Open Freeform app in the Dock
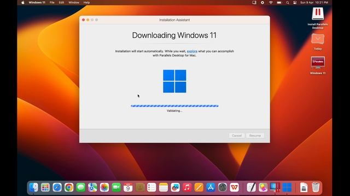This screenshot has width=350, height=196. point(176,187)
